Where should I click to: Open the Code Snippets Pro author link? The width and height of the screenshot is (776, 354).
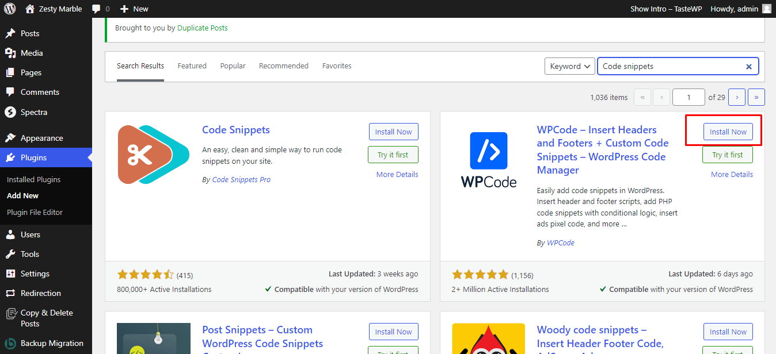[x=241, y=180]
